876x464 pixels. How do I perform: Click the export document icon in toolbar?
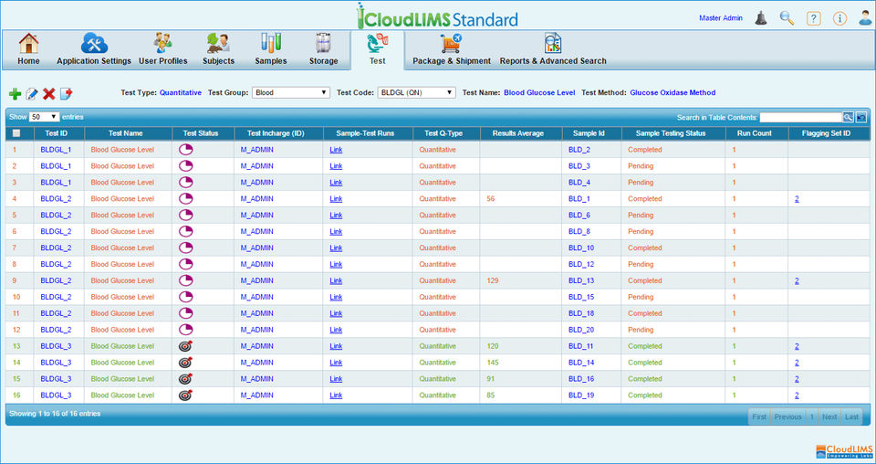click(66, 94)
